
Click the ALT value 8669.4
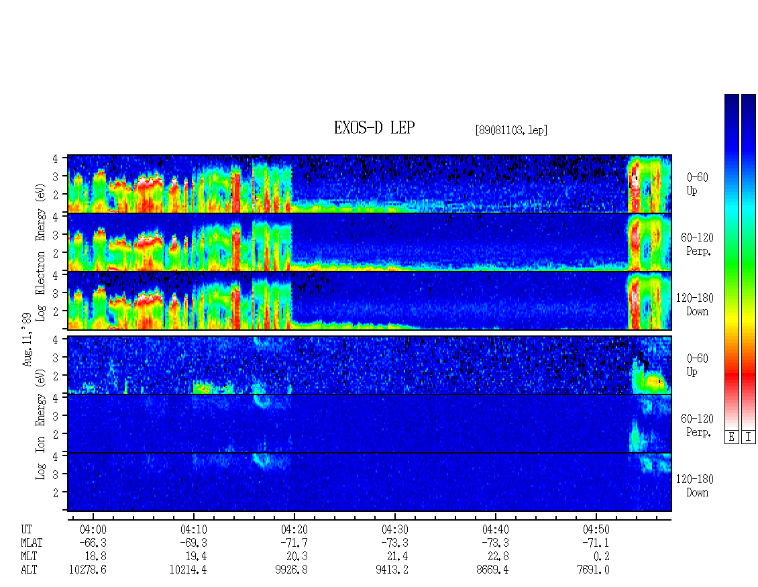click(492, 570)
